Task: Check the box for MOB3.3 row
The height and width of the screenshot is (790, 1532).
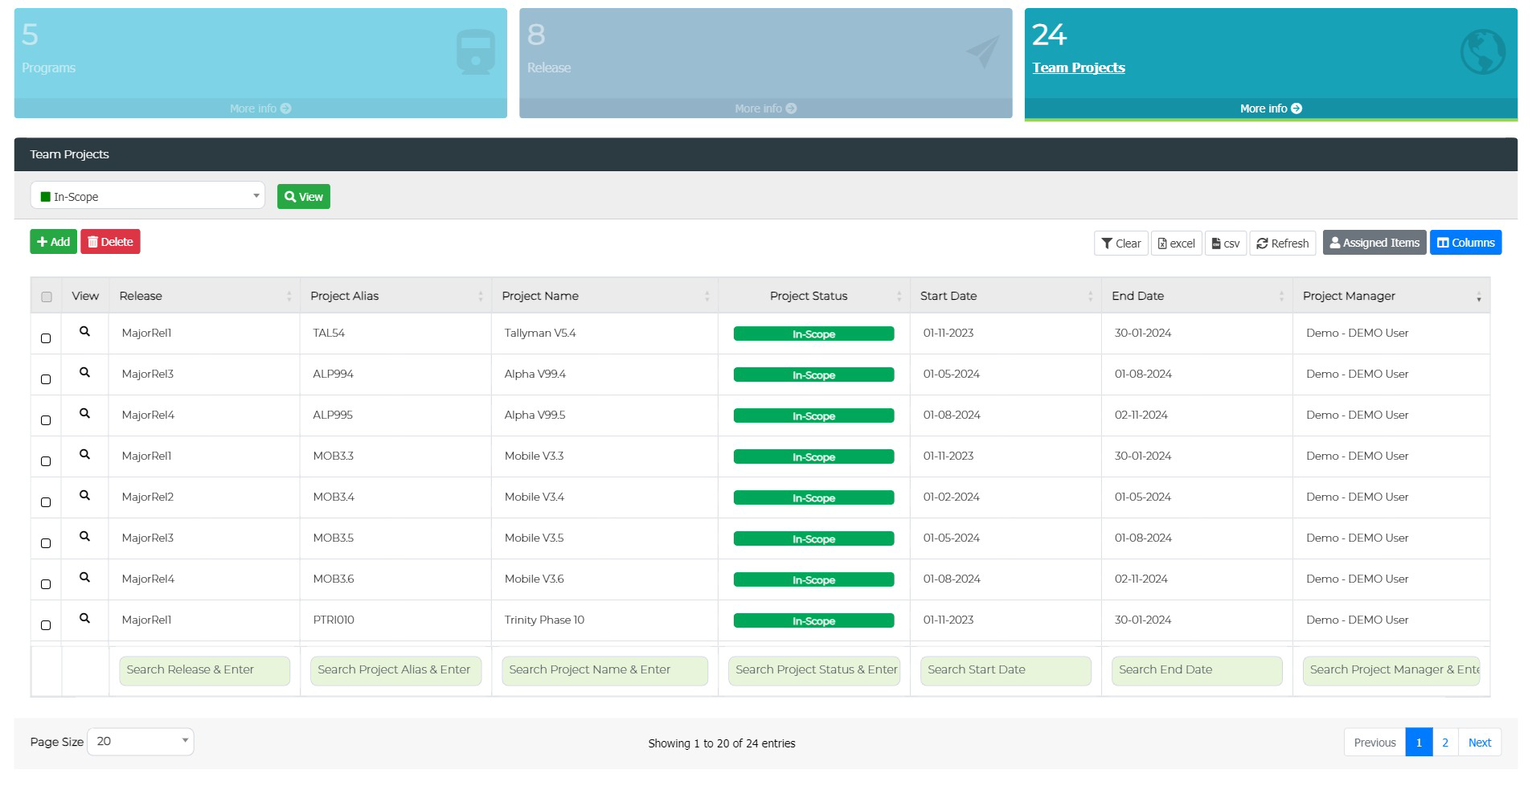Action: click(46, 461)
